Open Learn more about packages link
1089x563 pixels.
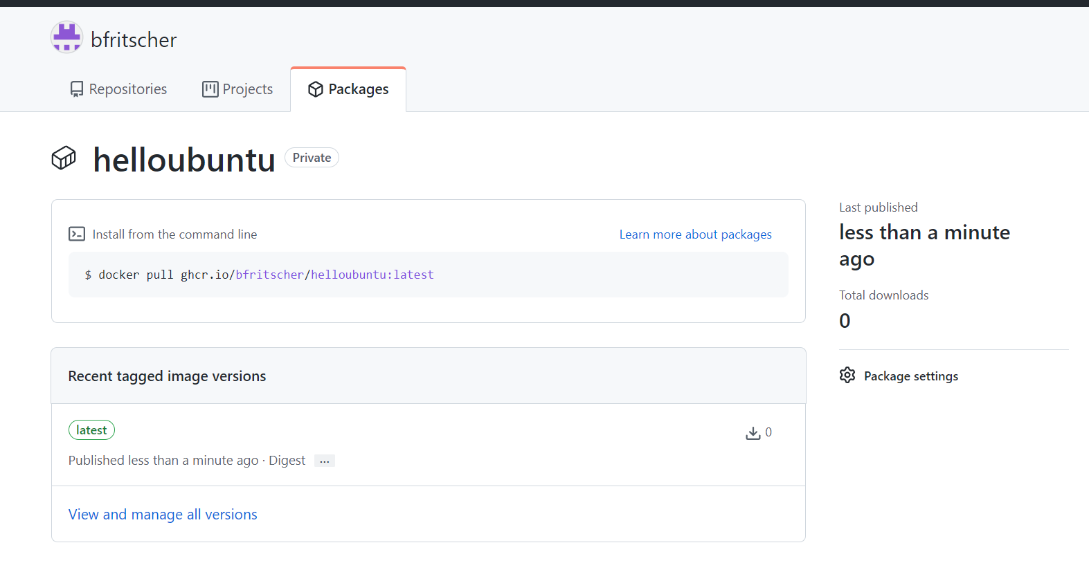tap(695, 234)
